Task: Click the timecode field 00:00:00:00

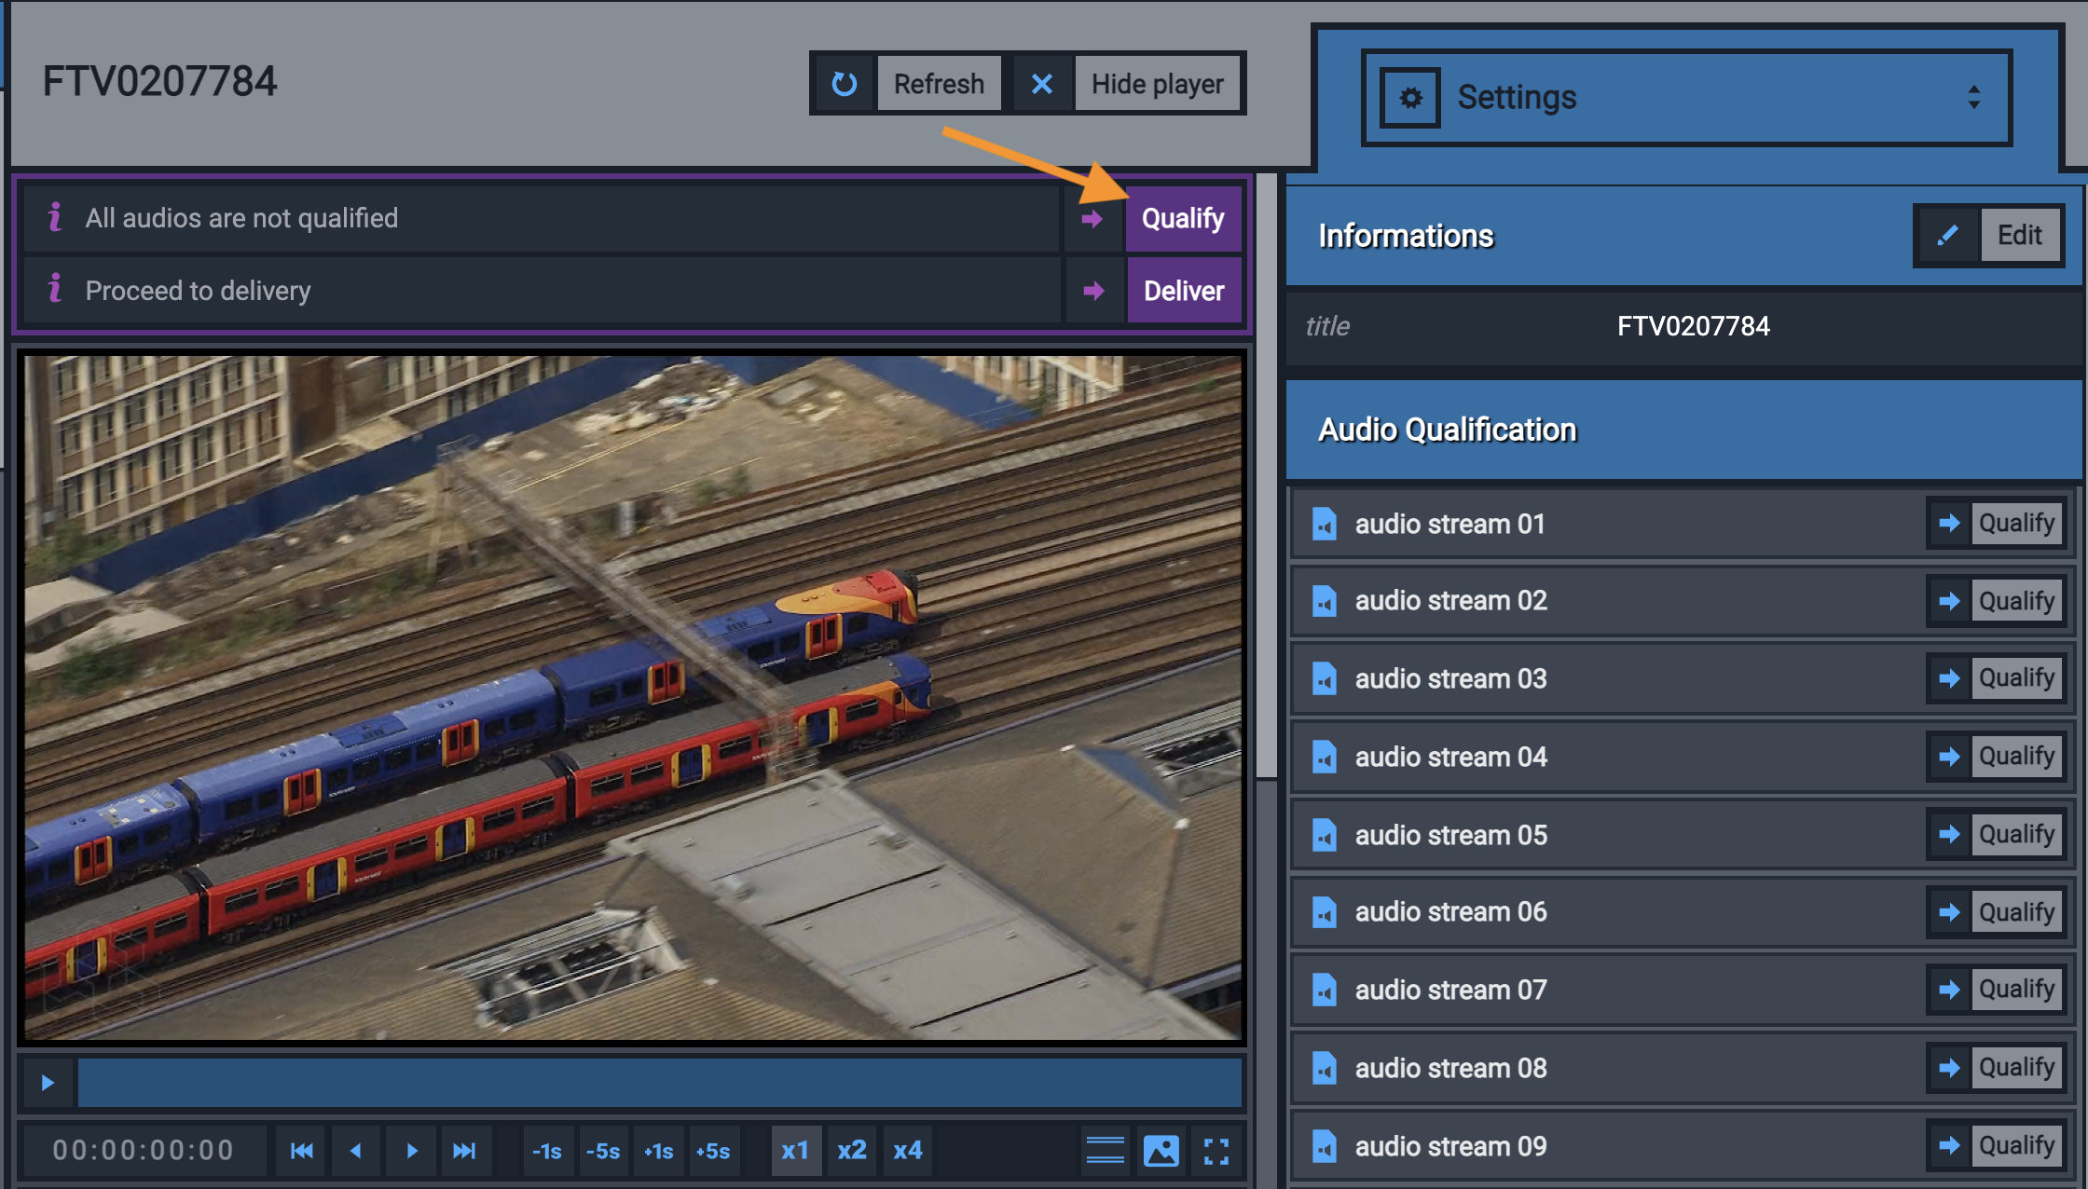Action: point(144,1151)
